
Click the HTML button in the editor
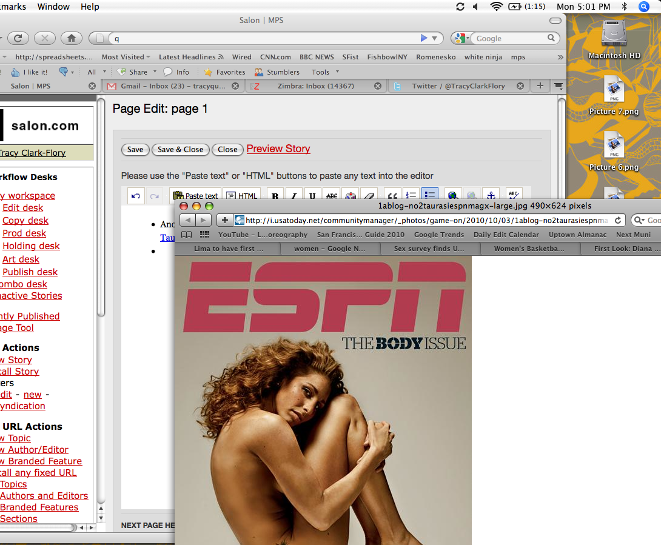241,196
